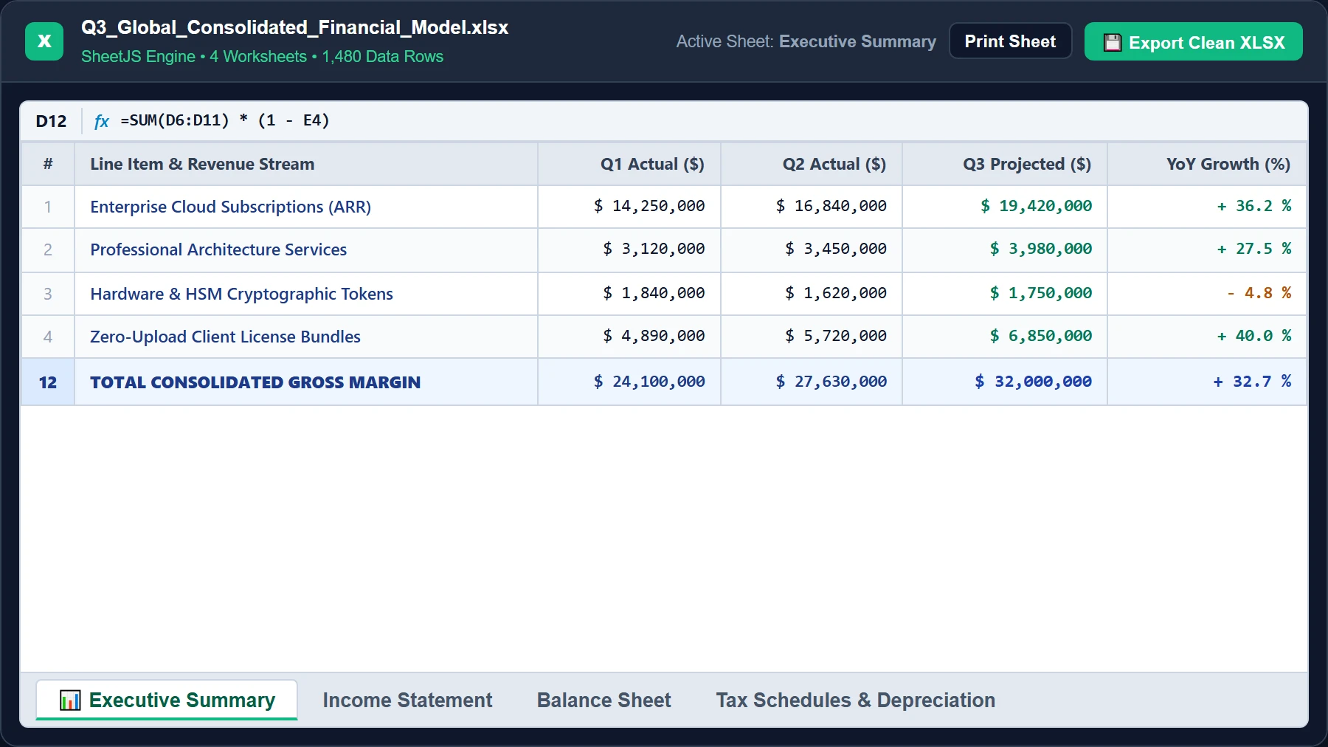
Task: Click the green X spreadsheet app icon
Action: pos(44,41)
